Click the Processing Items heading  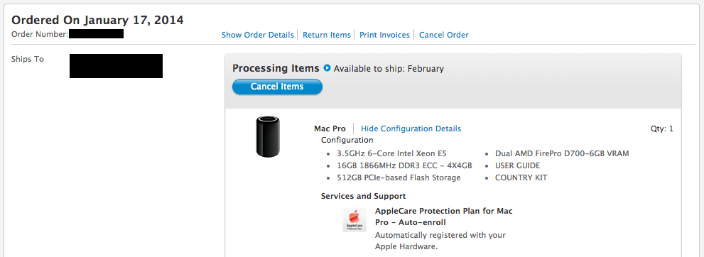click(276, 68)
